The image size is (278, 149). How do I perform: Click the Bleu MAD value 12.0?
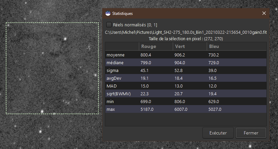(212, 86)
